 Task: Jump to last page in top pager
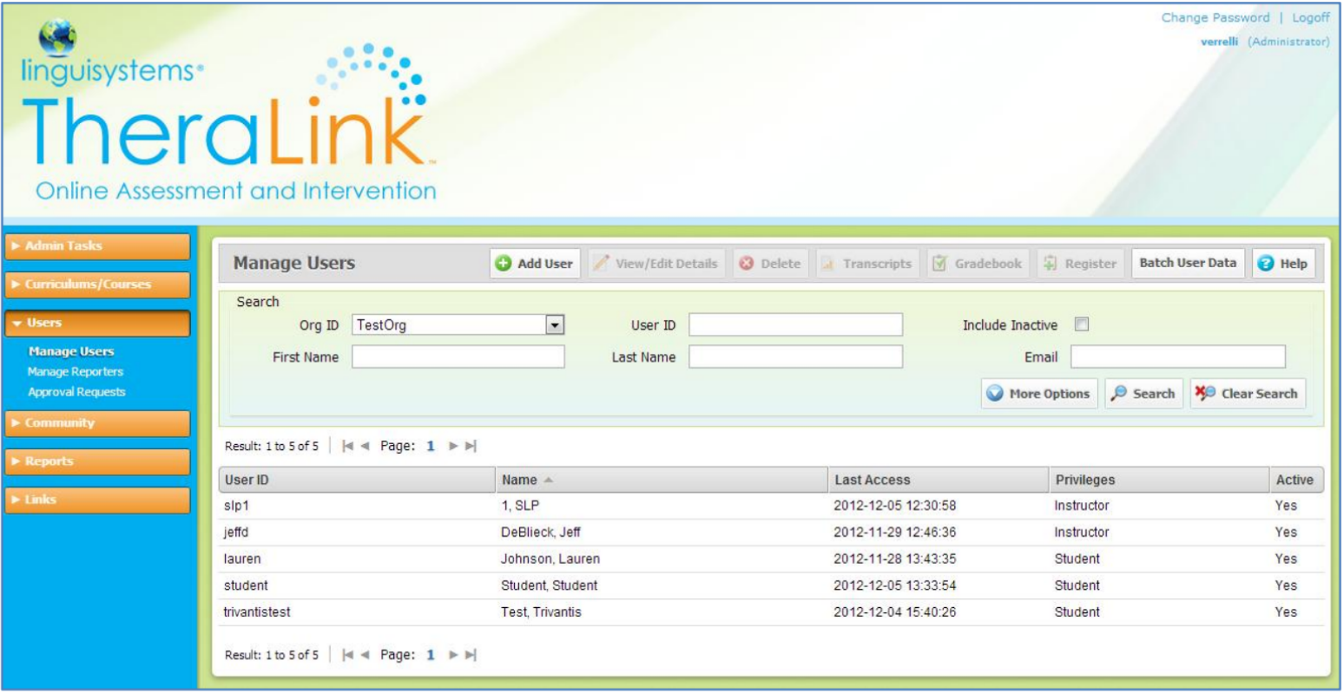click(471, 447)
